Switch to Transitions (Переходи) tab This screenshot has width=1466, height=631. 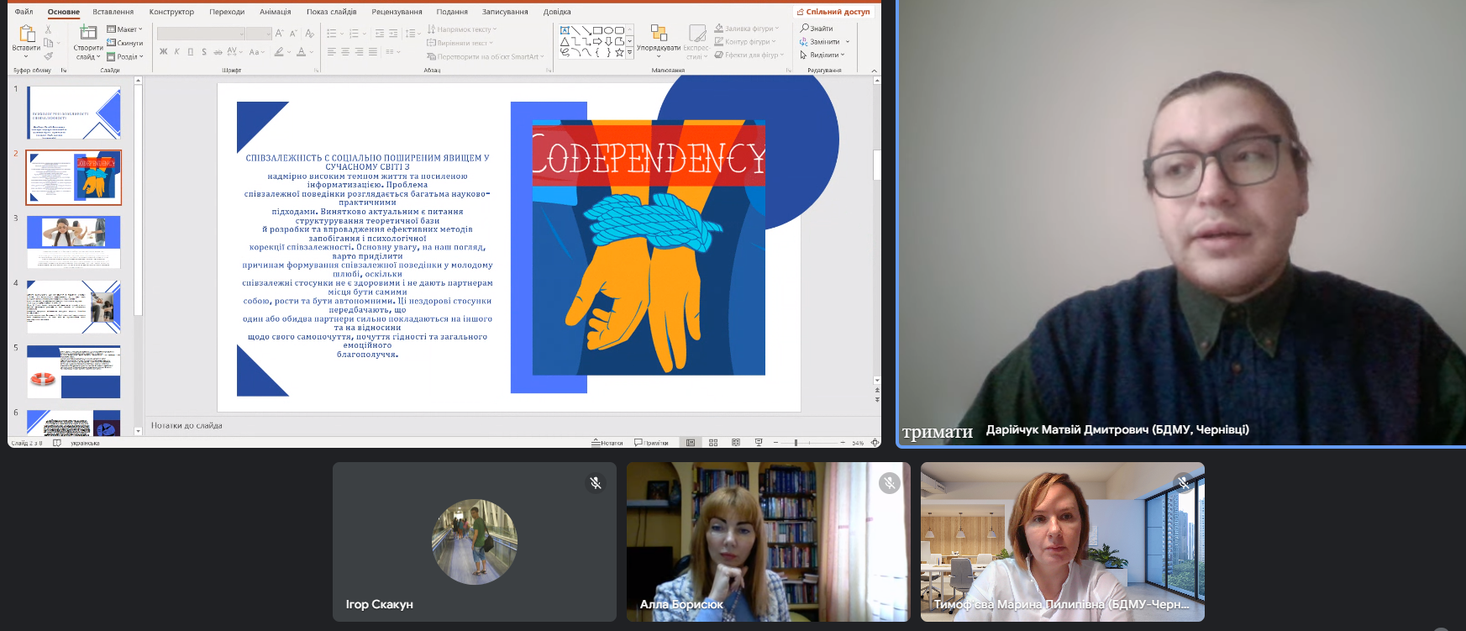pyautogui.click(x=227, y=12)
